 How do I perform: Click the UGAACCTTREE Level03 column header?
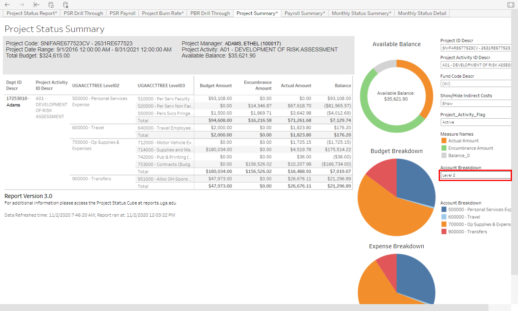[x=161, y=85]
